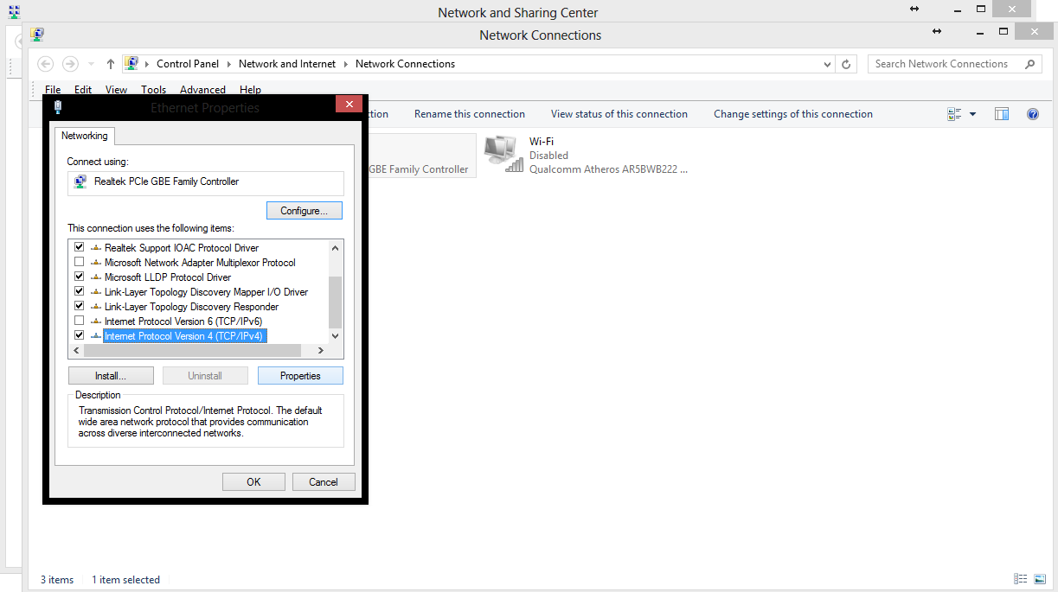Click Qualcomm Atheros AR5BWB222 adapter text
This screenshot has width=1058, height=592.
click(609, 169)
